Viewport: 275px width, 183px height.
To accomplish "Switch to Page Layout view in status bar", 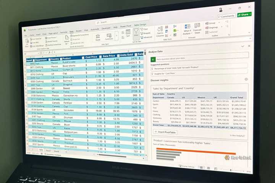I will click(209, 168).
